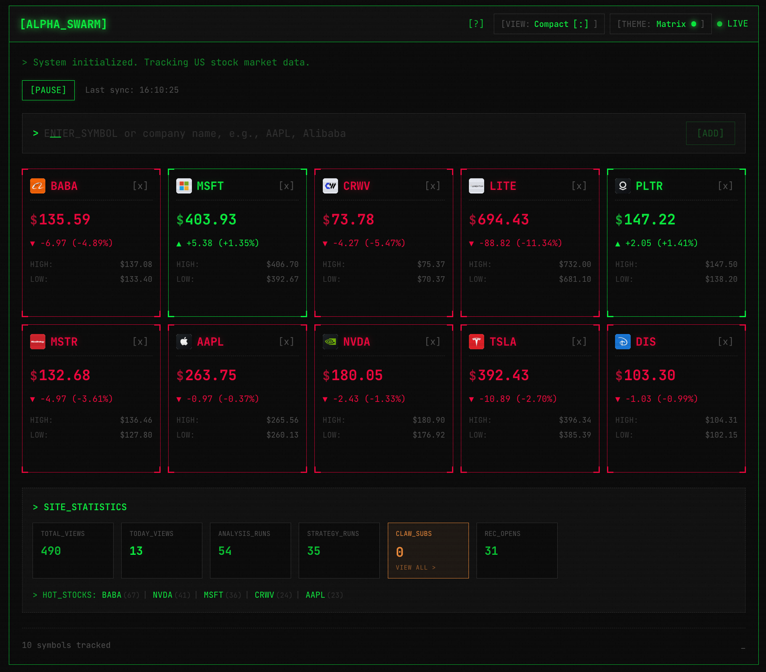This screenshot has width=766, height=672.
Task: Select BABA in the hot stocks list
Action: [x=112, y=595]
